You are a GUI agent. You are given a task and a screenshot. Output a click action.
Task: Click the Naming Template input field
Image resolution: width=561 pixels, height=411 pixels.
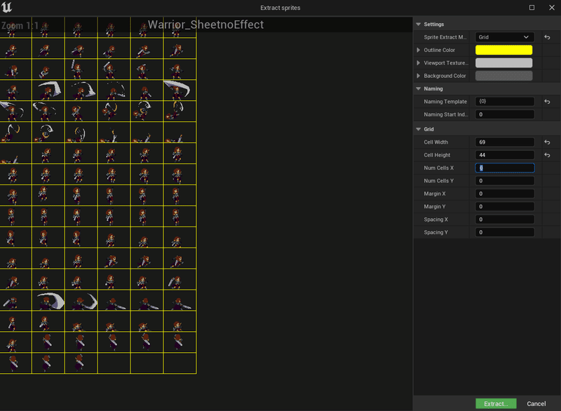point(503,101)
